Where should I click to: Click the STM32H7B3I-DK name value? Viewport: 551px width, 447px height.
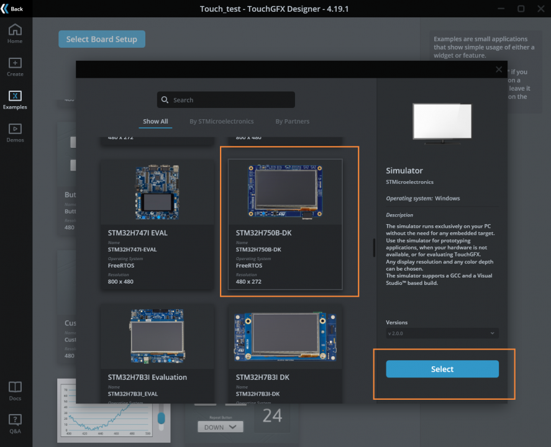258,394
